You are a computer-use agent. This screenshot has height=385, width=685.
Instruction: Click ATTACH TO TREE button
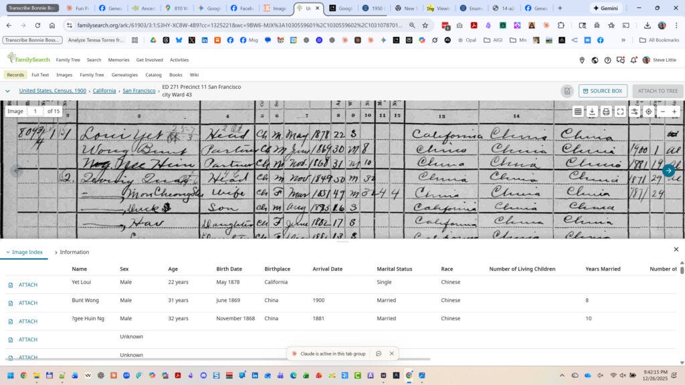tap(658, 91)
